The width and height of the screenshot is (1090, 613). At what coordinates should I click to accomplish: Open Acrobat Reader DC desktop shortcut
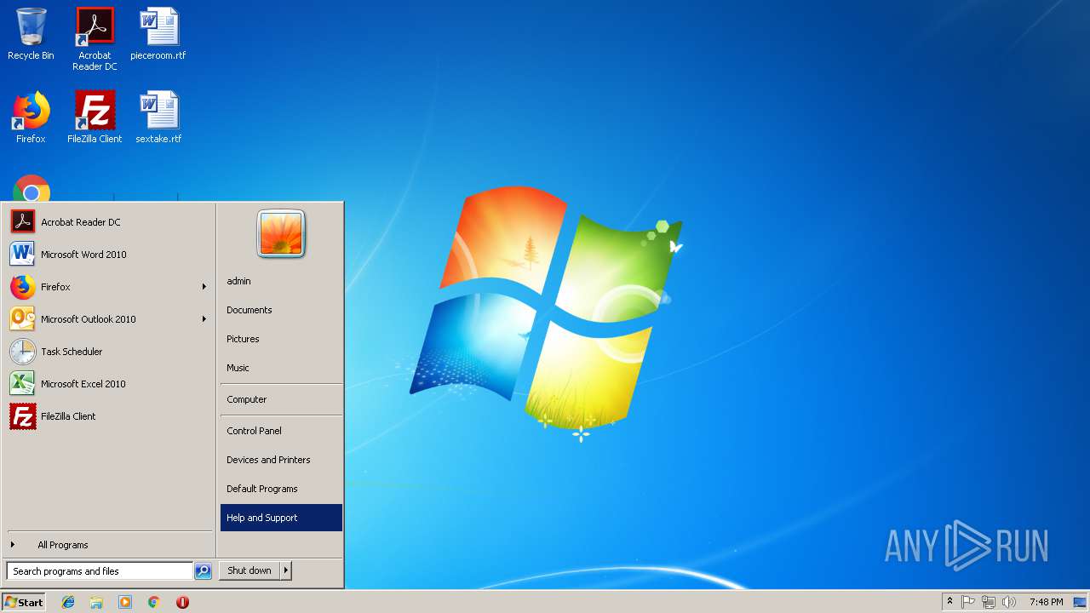click(x=95, y=39)
